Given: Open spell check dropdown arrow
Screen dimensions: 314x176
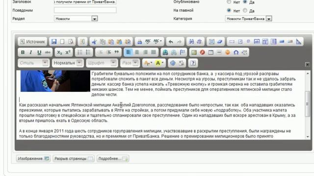Looking at the screenshot, I should coord(161,41).
